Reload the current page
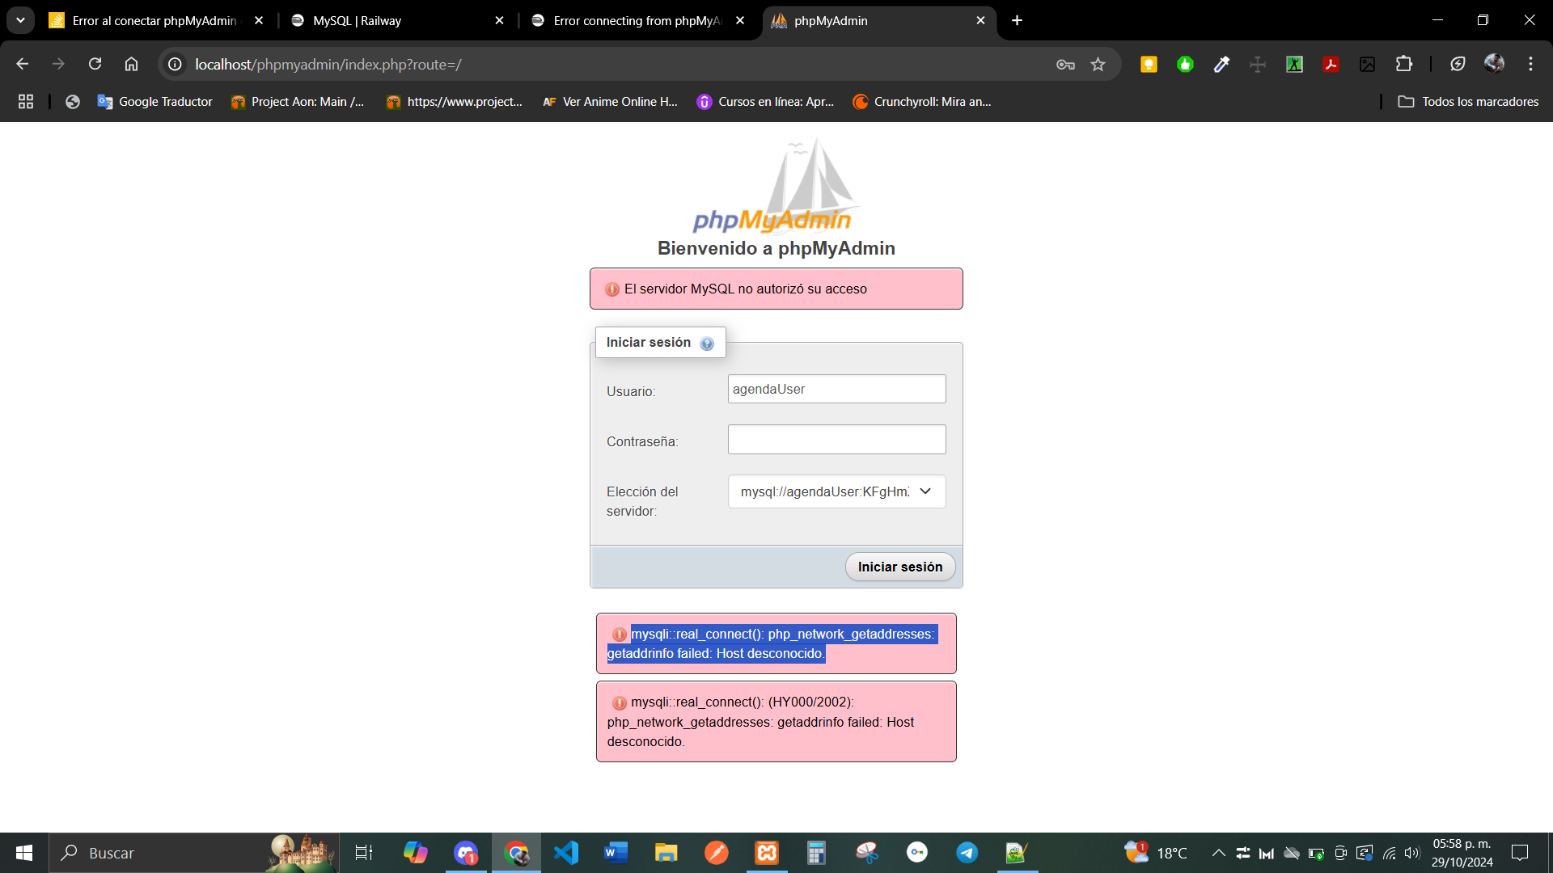 pyautogui.click(x=95, y=64)
